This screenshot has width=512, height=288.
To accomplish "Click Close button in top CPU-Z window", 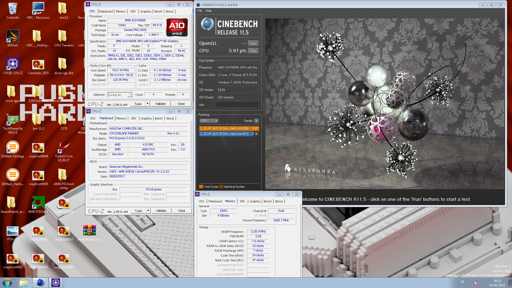I will pyautogui.click(x=181, y=104).
